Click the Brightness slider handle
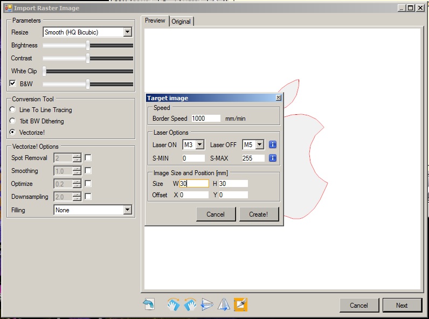Image resolution: width=429 pixels, height=319 pixels. (x=88, y=45)
